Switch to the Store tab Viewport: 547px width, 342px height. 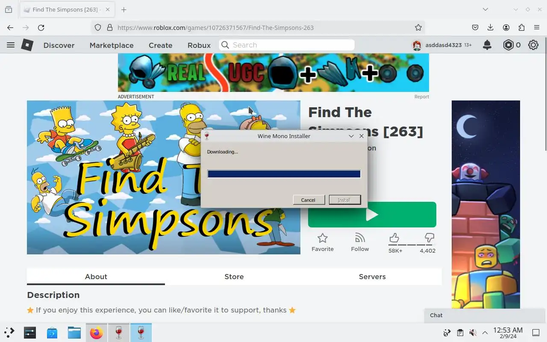coord(234,277)
